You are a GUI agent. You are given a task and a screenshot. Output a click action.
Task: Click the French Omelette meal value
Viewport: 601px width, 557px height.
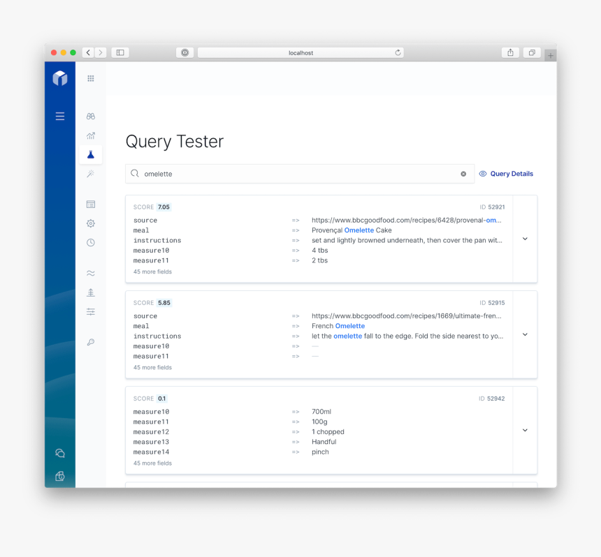[x=338, y=326]
